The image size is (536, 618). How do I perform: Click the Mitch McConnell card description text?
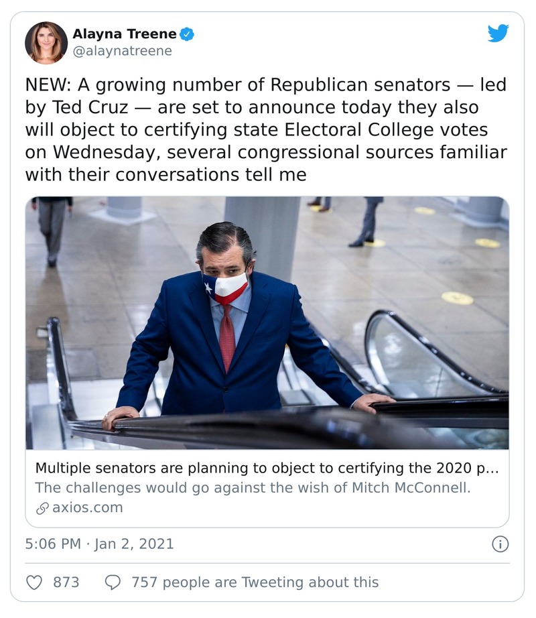[x=253, y=487]
